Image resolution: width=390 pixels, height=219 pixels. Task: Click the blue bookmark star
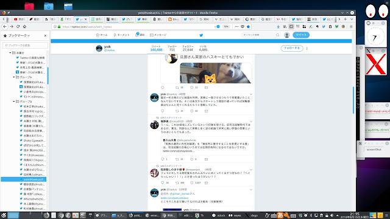pyautogui.click(x=248, y=27)
